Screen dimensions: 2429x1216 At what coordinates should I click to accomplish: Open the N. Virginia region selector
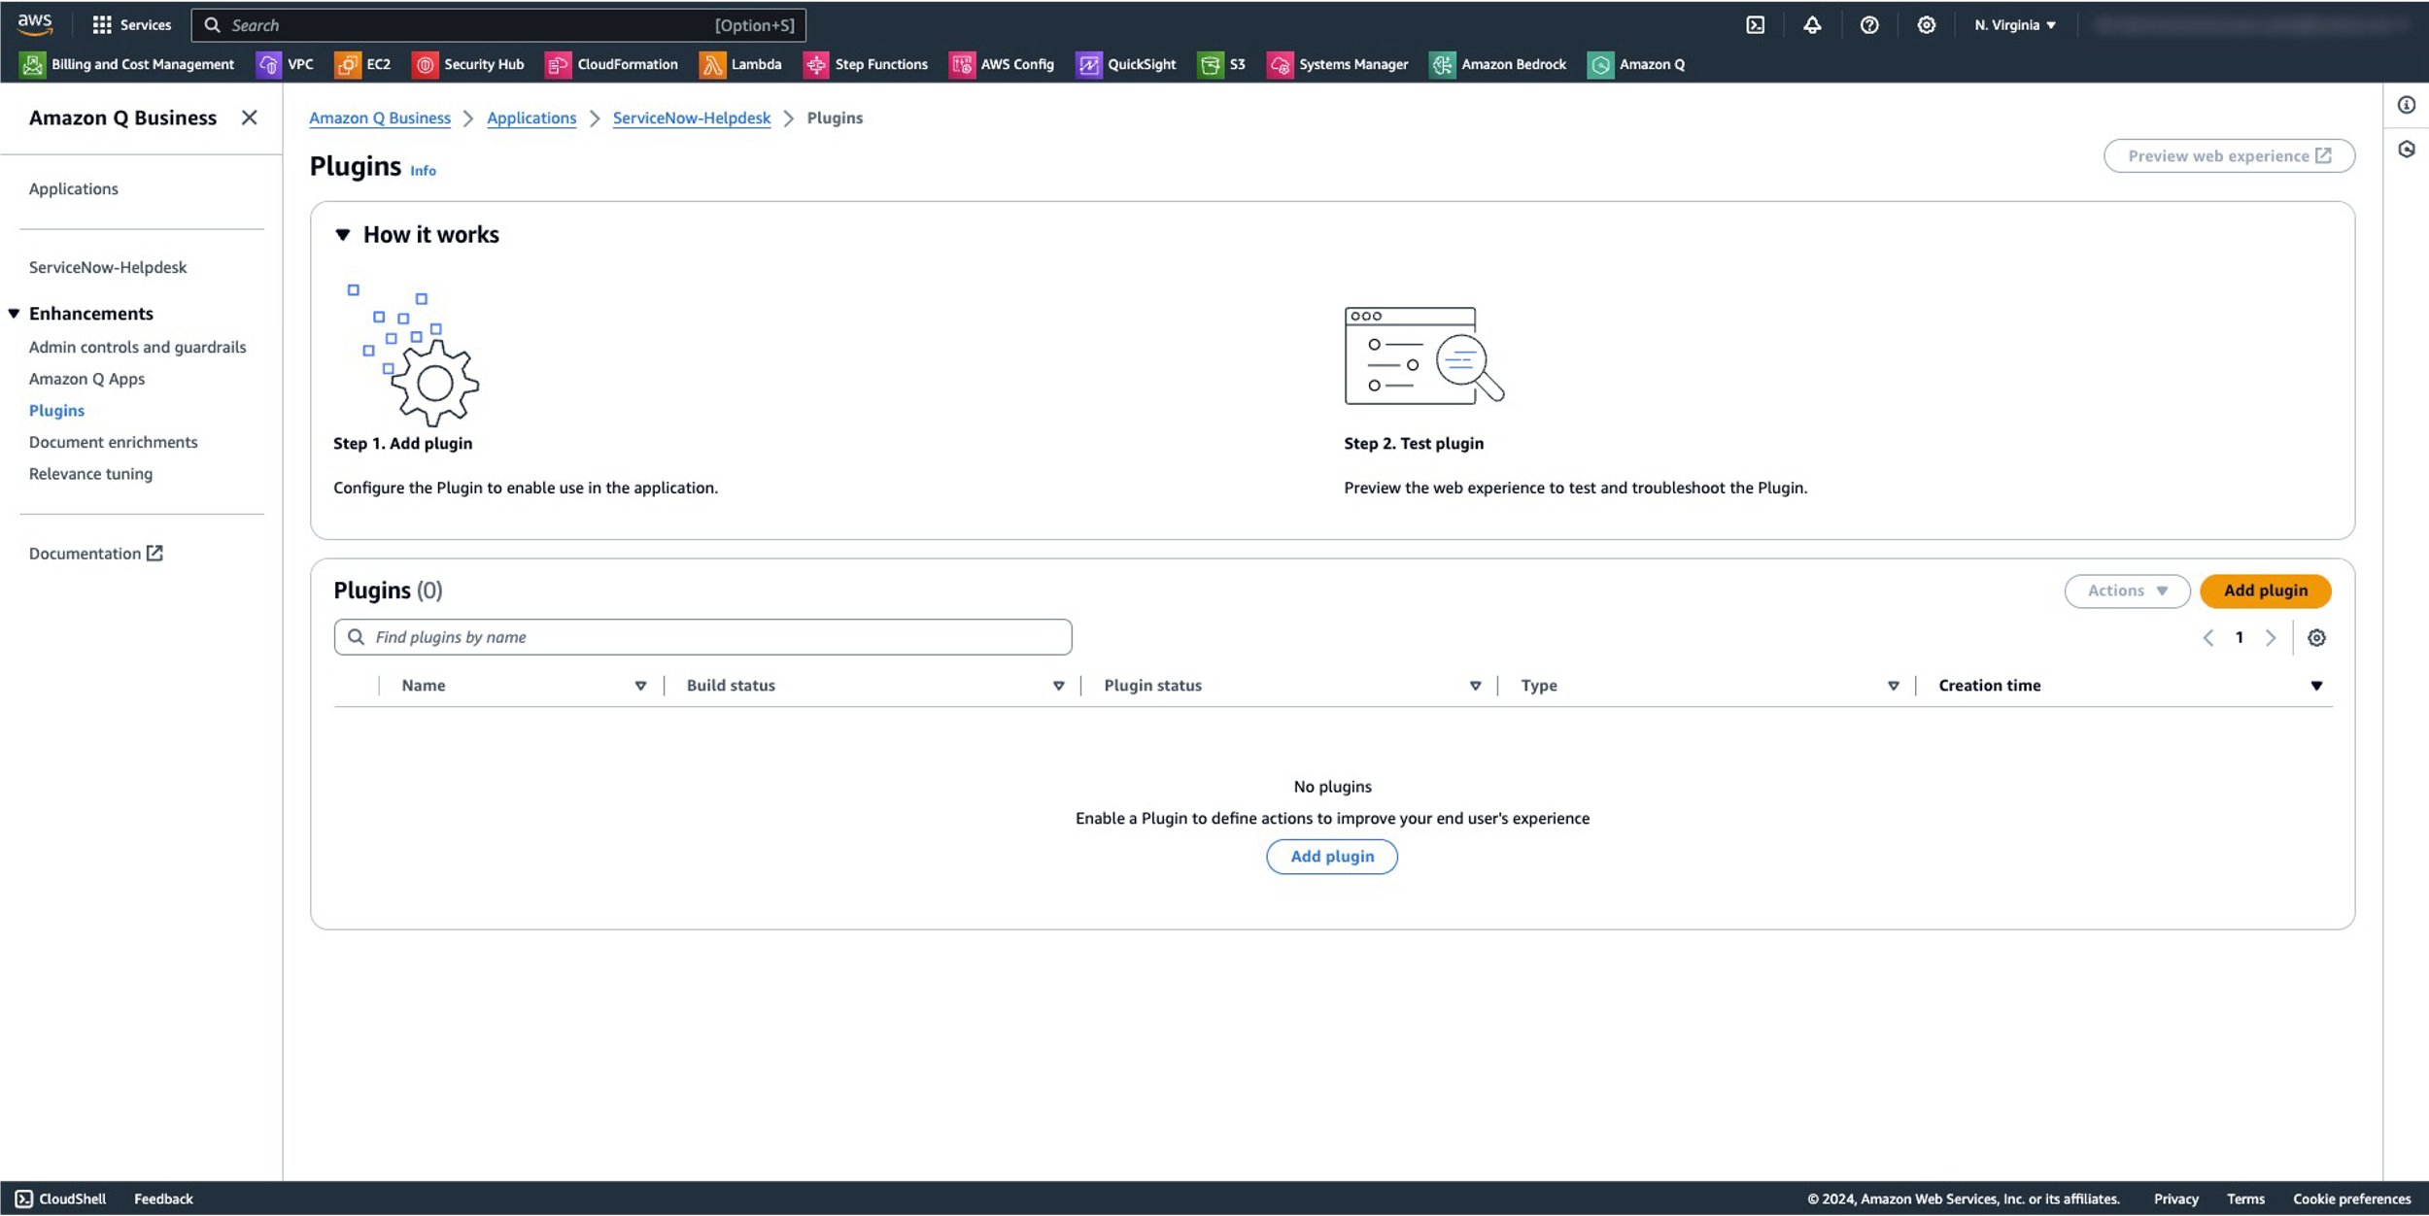click(2015, 25)
